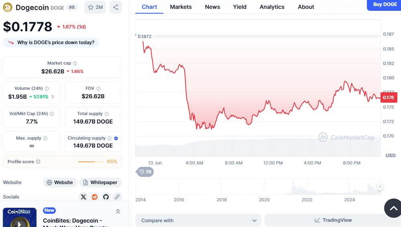Click the 28 events marker on timeline
Screen dimensions: 401x227
point(145,172)
